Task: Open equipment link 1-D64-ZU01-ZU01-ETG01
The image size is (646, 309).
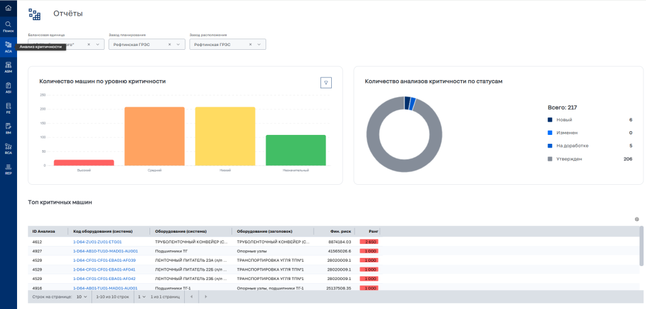Action: pos(97,242)
